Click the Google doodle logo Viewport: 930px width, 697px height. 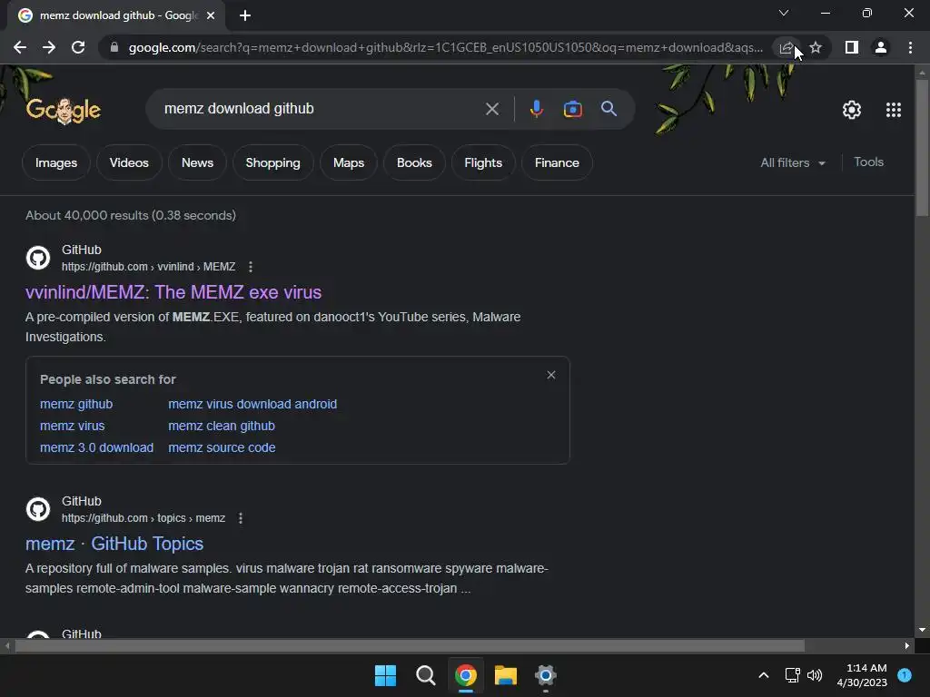(x=64, y=110)
